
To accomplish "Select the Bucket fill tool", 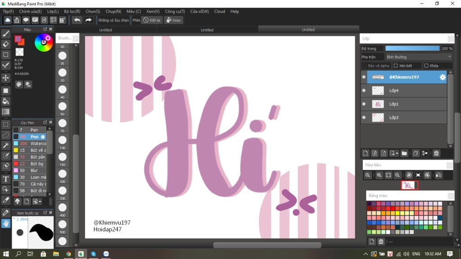I will coord(6,101).
